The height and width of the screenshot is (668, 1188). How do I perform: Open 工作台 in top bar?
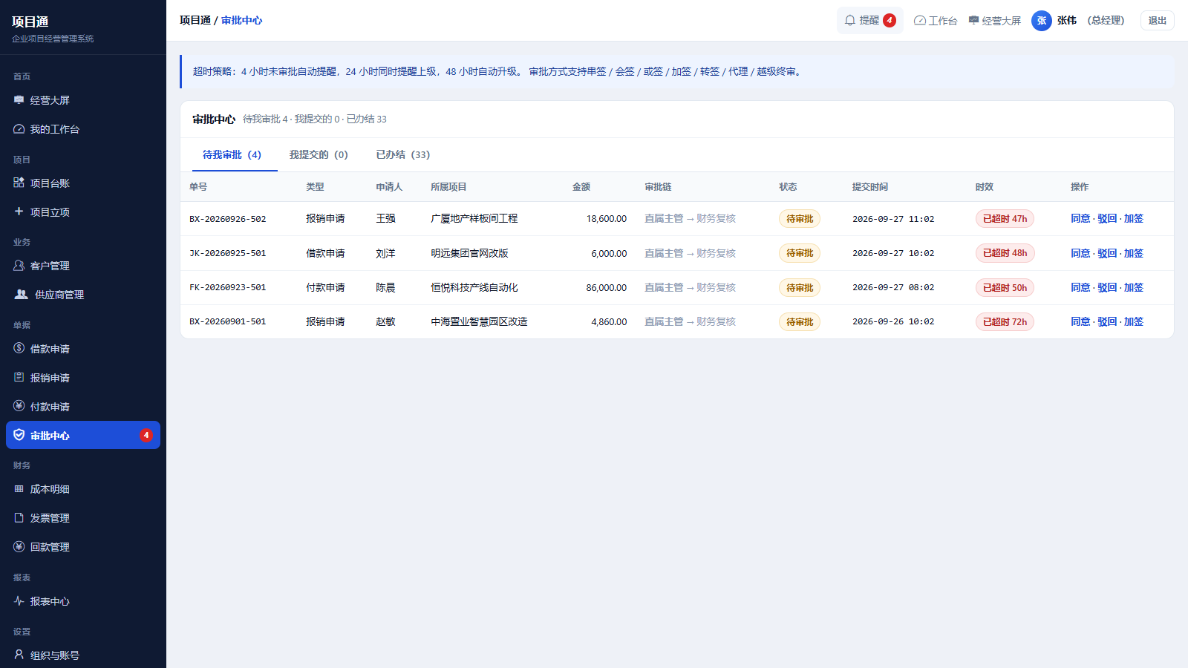[x=936, y=21]
